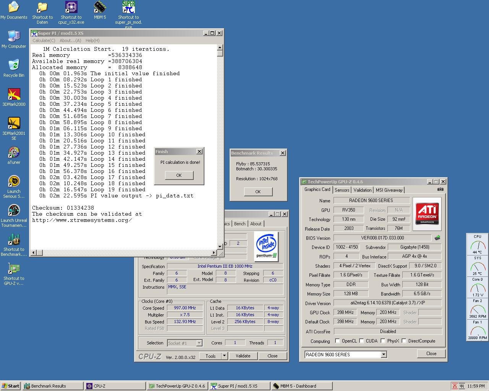This screenshot has height=391, width=489.
Task: Expand the Socket #1 selection dropdown
Action: point(199,343)
